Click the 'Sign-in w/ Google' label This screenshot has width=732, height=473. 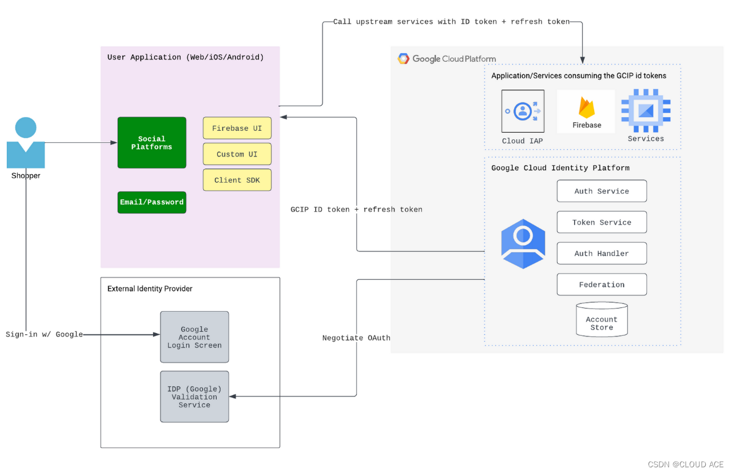coord(44,334)
